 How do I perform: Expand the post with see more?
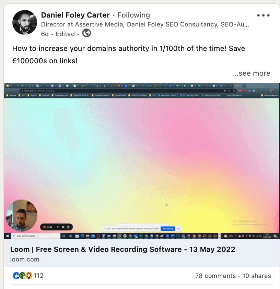[252, 73]
